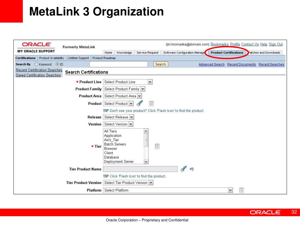Click the search text input field
The width and height of the screenshot is (300, 225).
click(x=119, y=64)
